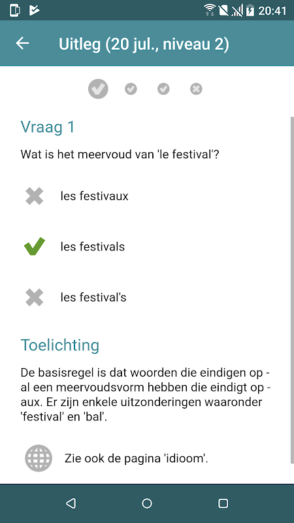This screenshot has height=523, width=294.
Task: Tap the grey cross next to 'les festivaux'
Action: coord(35,196)
